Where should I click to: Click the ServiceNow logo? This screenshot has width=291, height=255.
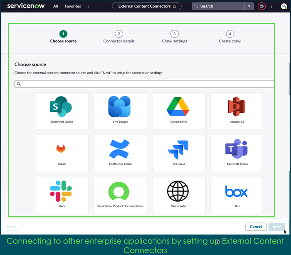pos(26,6)
